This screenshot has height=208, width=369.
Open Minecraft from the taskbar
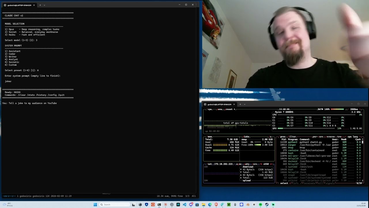click(229, 205)
